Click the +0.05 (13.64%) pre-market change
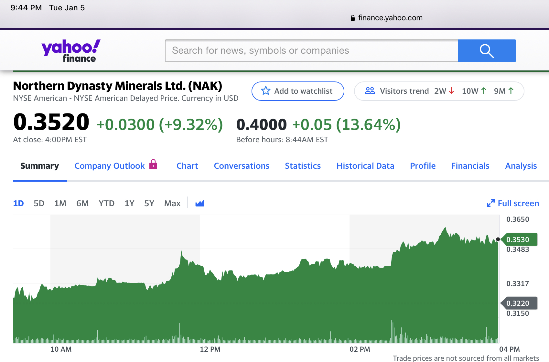Screen dimensions: 549x362 (347, 124)
